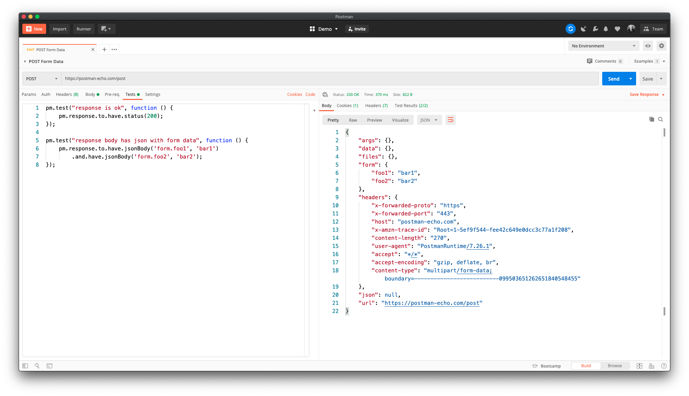Switch to Browse mode
Screen dimensions: 689x396
614,366
